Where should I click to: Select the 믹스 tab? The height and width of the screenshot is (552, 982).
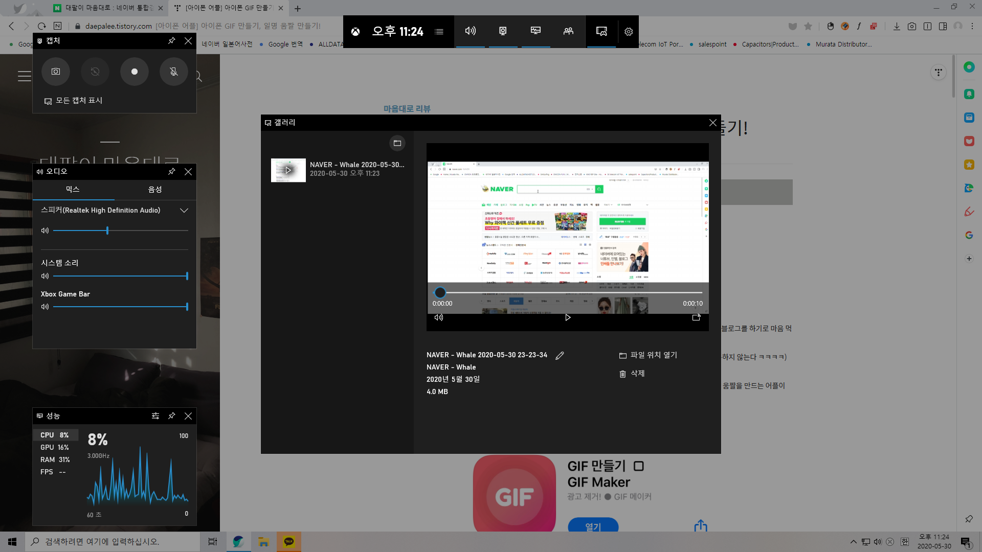point(73,190)
